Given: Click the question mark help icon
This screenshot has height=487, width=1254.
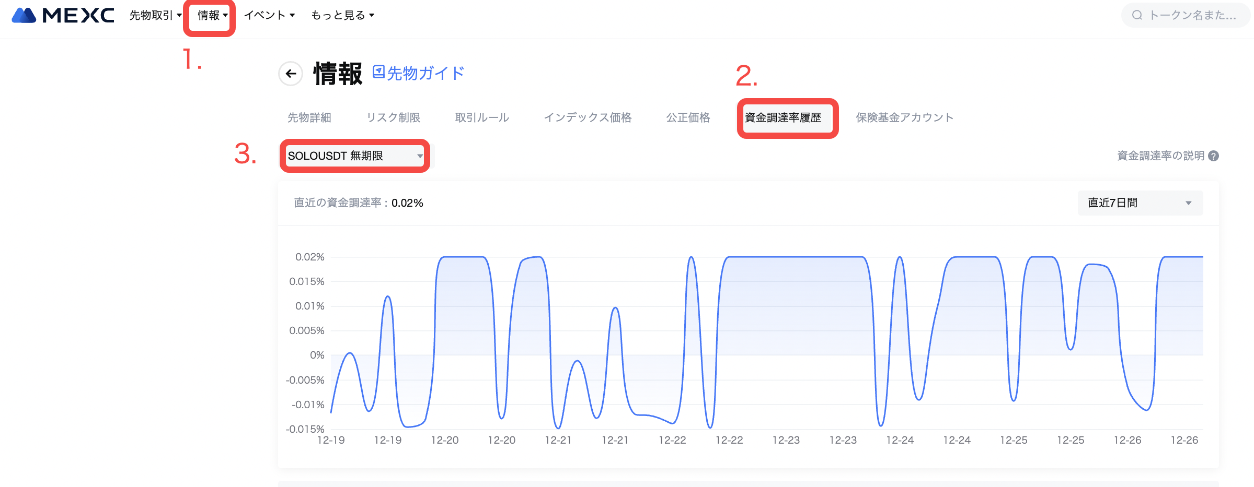Looking at the screenshot, I should [x=1214, y=156].
